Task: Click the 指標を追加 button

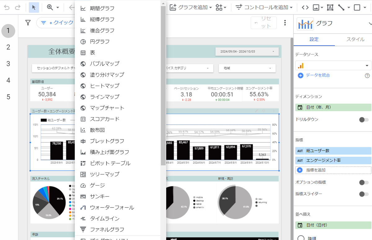Action: 333,170
